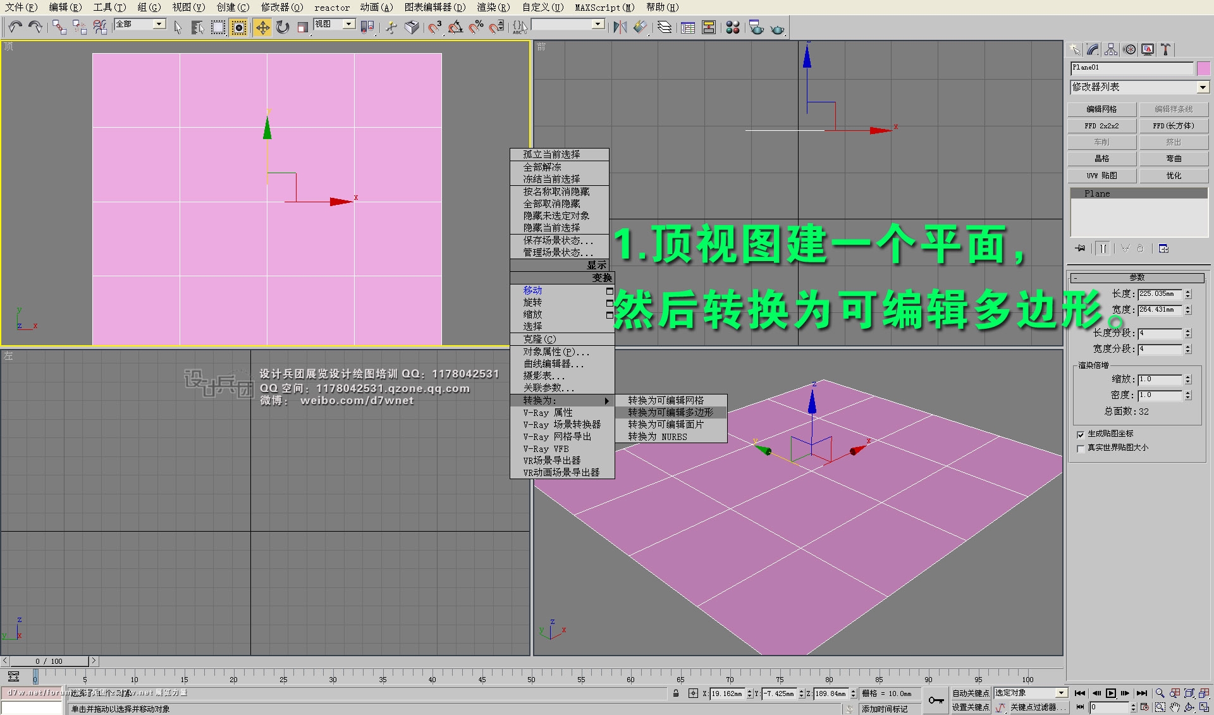This screenshot has height=715, width=1214.
Task: Switch to the Create command panel tab
Action: click(x=1075, y=49)
